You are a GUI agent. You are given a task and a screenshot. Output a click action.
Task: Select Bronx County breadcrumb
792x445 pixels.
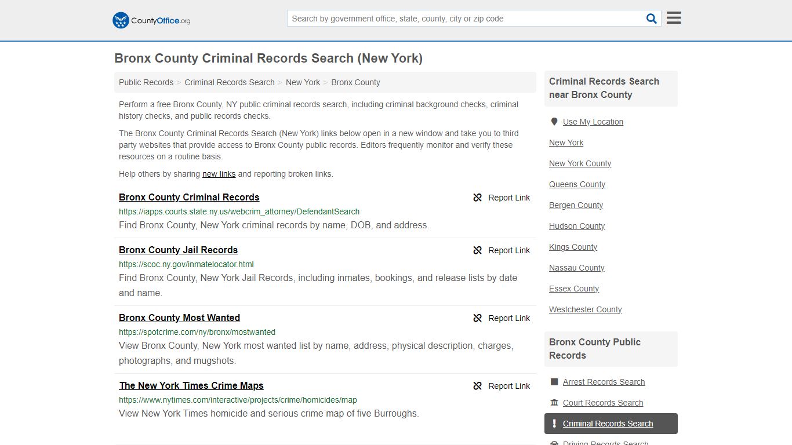click(355, 82)
